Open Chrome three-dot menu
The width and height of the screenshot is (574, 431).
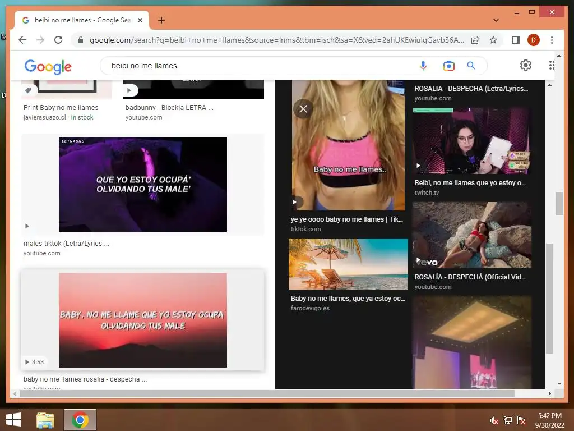pos(552,40)
